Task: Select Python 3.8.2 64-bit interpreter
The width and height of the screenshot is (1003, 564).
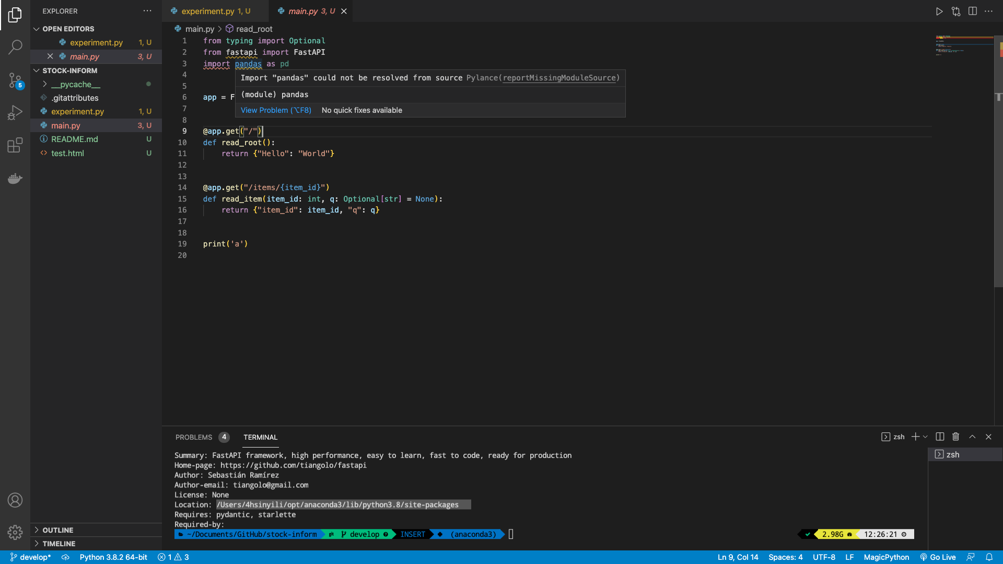Action: [x=113, y=557]
